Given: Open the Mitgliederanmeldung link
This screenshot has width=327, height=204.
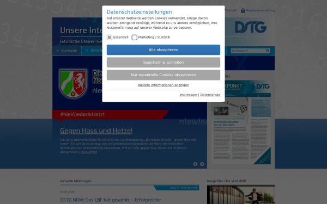Looking at the screenshot, I should pos(260,10).
